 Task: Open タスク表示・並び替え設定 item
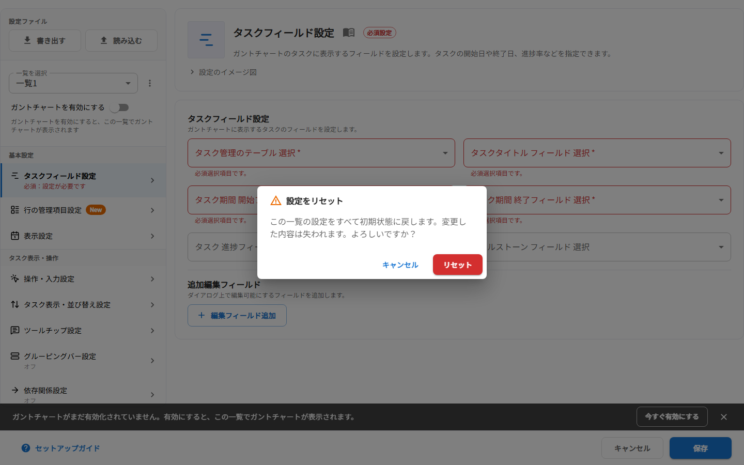pos(83,304)
